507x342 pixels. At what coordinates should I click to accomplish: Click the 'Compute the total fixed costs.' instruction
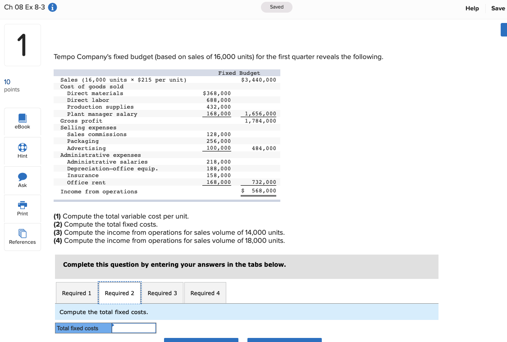tap(104, 312)
